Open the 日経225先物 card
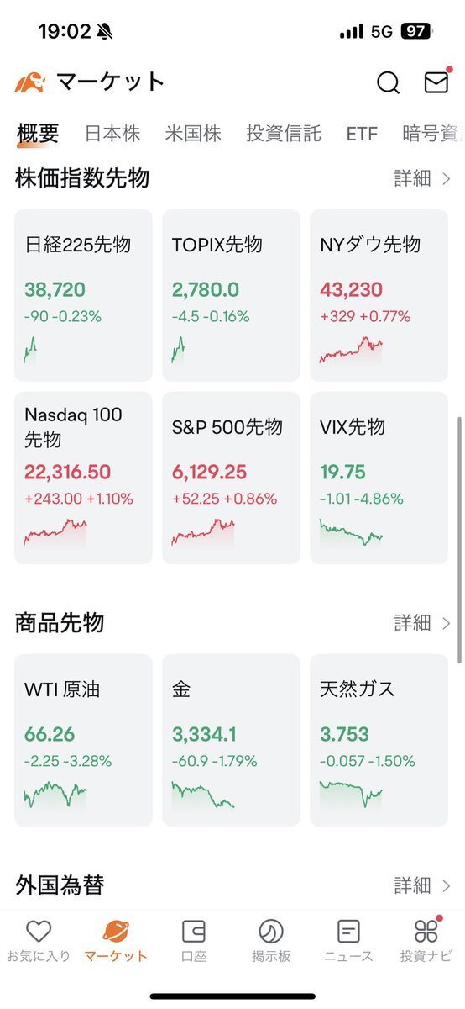Image resolution: width=465 pixels, height=1009 pixels. coord(84,296)
